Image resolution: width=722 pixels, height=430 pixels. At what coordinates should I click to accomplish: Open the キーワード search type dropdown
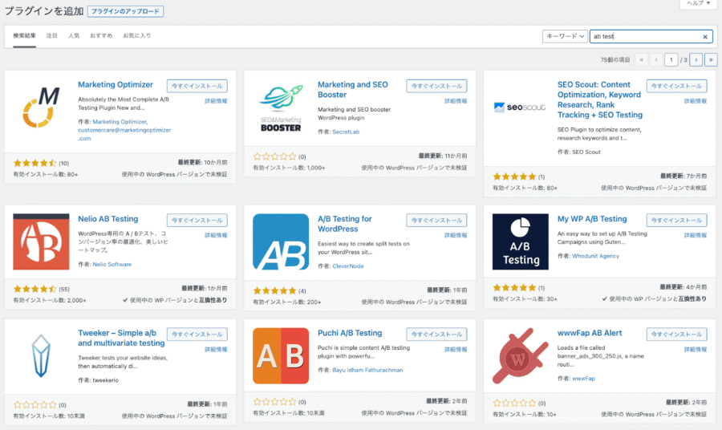[565, 36]
